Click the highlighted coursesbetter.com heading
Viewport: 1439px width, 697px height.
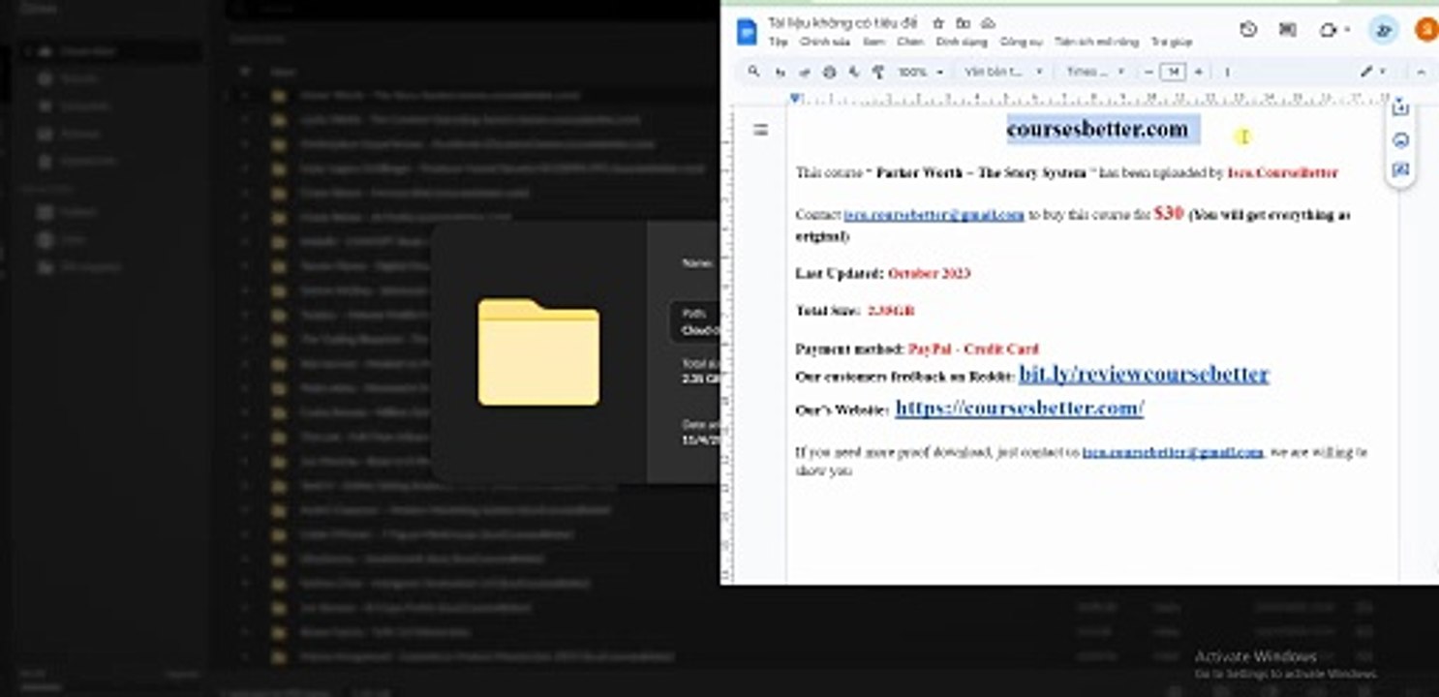click(x=1097, y=129)
